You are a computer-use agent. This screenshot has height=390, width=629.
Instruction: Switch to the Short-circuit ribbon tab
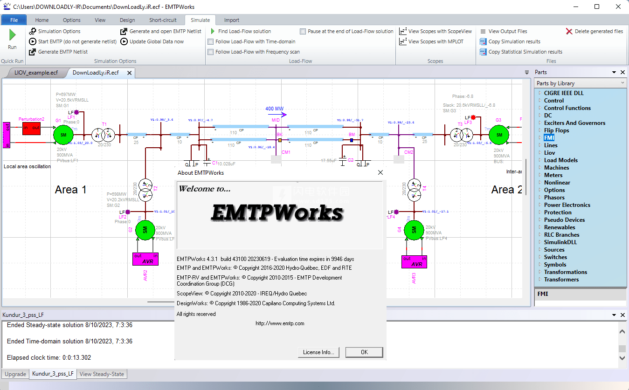(163, 20)
